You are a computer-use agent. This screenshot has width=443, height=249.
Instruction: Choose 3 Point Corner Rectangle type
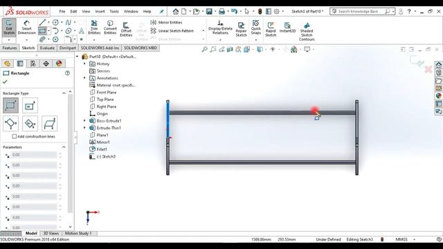pyautogui.click(x=11, y=123)
